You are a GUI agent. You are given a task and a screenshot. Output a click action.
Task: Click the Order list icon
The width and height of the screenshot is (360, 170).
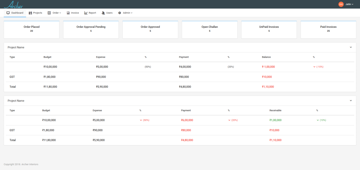click(49, 13)
